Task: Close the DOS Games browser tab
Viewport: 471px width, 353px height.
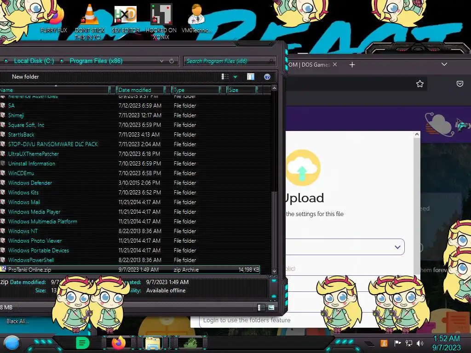Action: pos(335,64)
